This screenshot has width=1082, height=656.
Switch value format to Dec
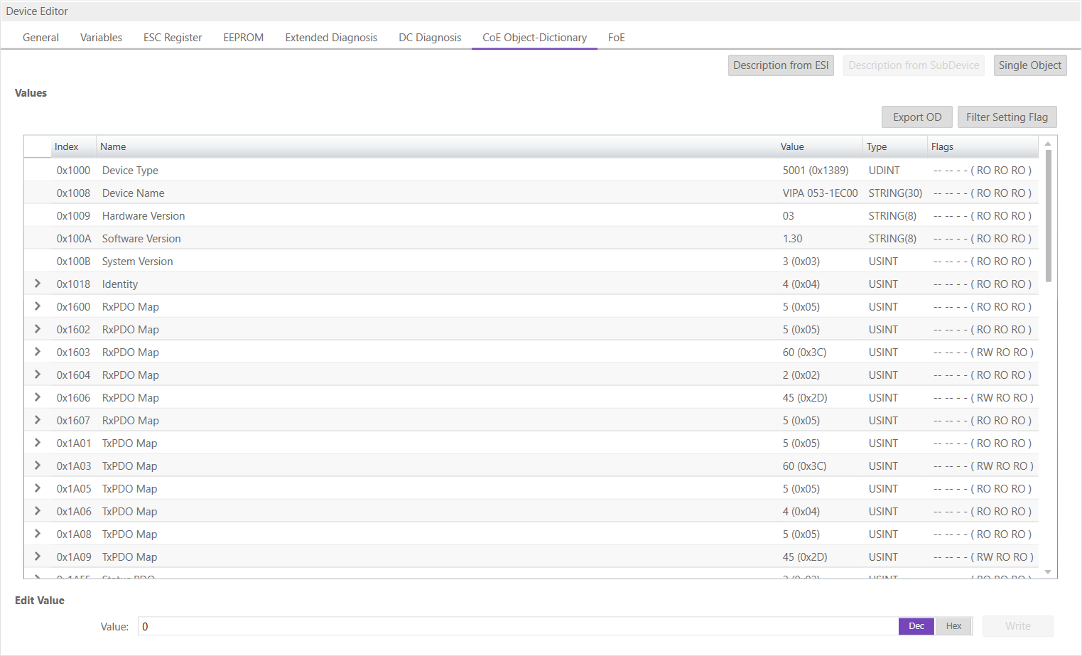point(916,626)
